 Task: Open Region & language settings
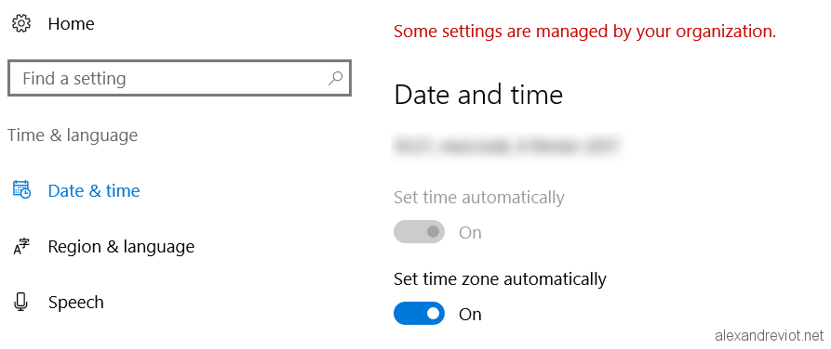(x=121, y=246)
